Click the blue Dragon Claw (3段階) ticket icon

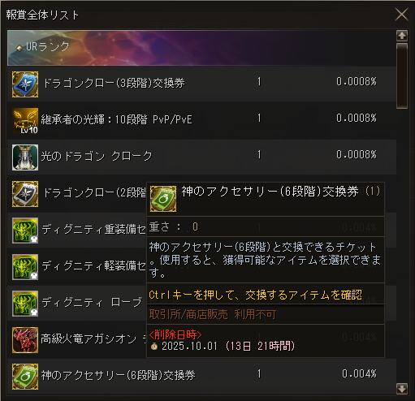(x=25, y=84)
